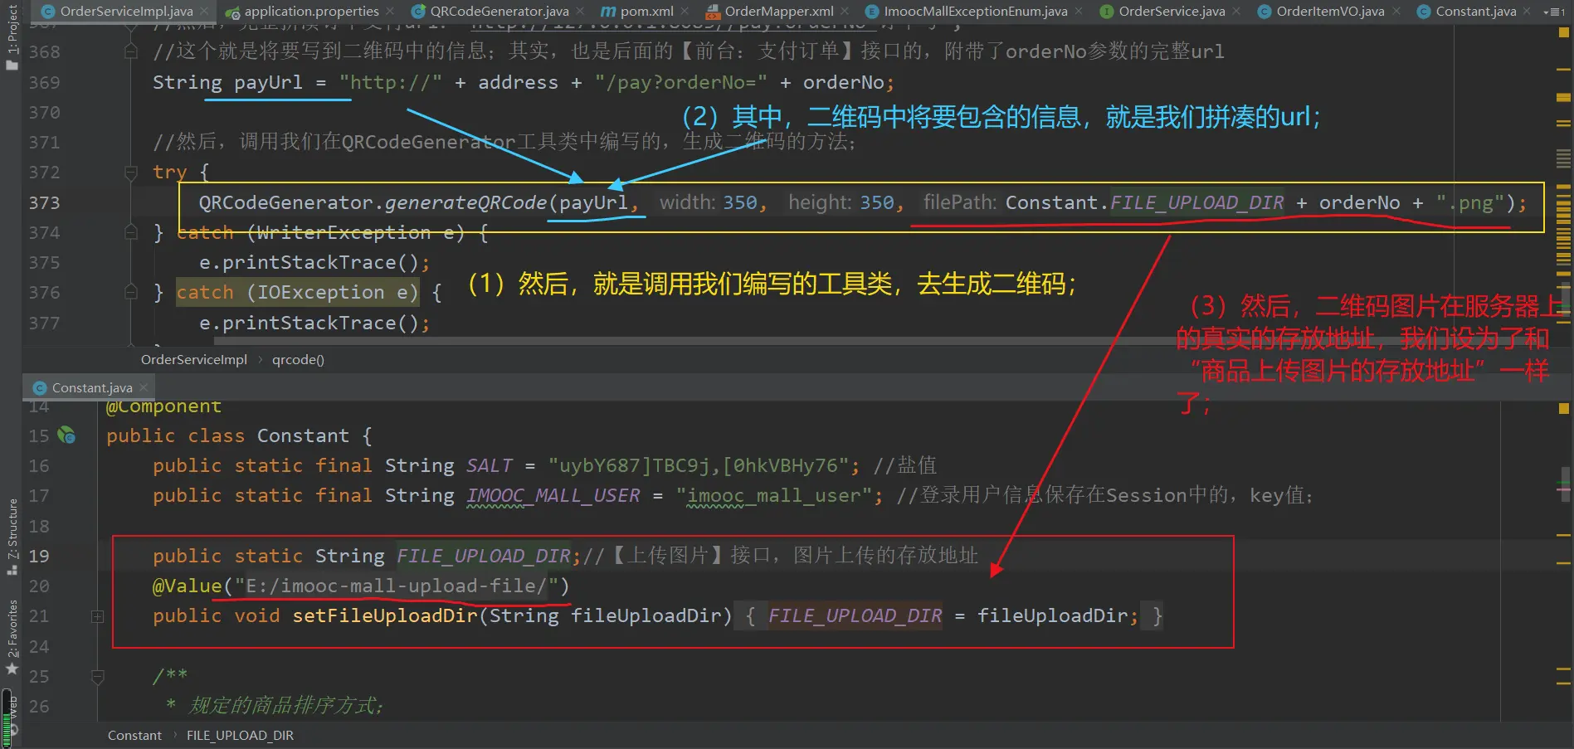Open the hidden tabs list dropdown
The height and width of the screenshot is (749, 1574).
1552,12
